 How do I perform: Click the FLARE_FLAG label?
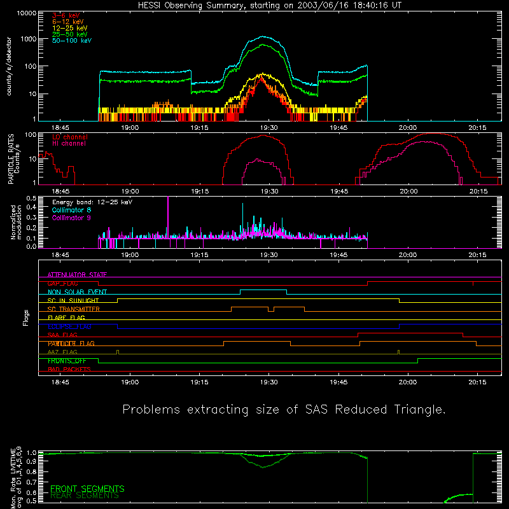[x=66, y=317]
